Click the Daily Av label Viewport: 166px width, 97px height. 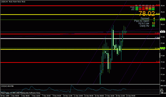(144, 26)
